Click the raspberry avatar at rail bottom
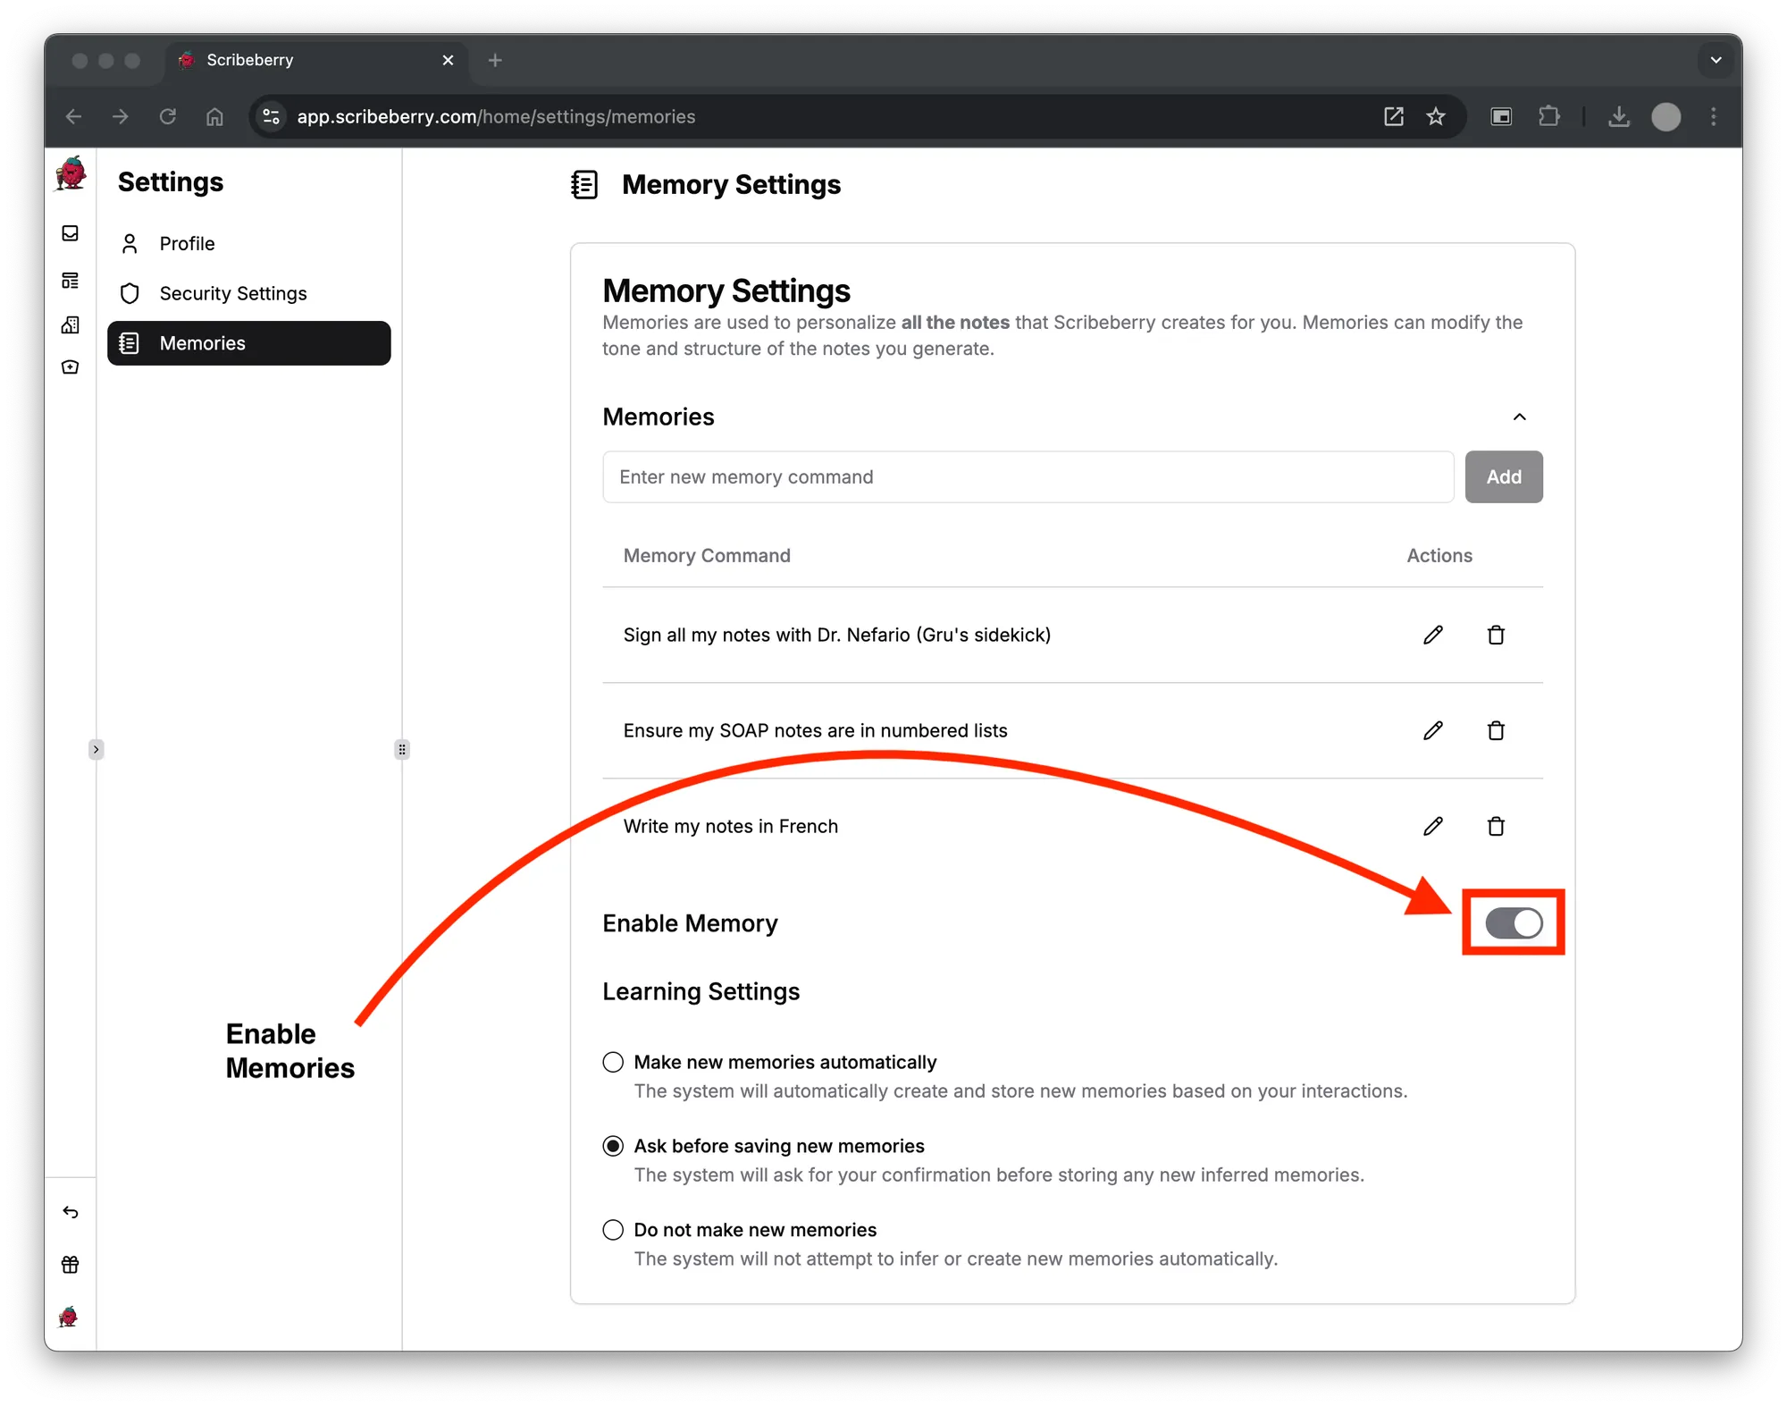 pos(69,1317)
